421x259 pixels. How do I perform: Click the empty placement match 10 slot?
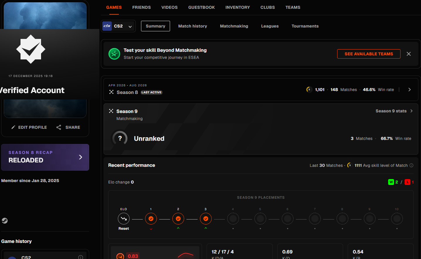(x=397, y=219)
